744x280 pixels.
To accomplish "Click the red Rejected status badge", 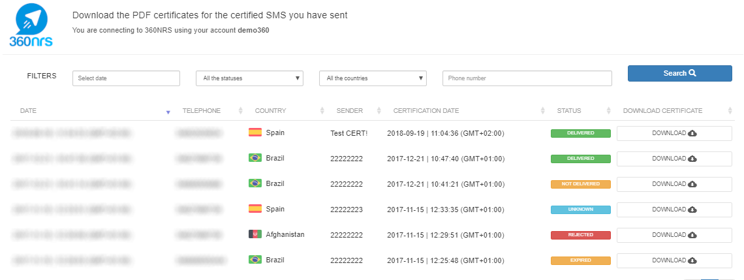I will [x=580, y=235].
